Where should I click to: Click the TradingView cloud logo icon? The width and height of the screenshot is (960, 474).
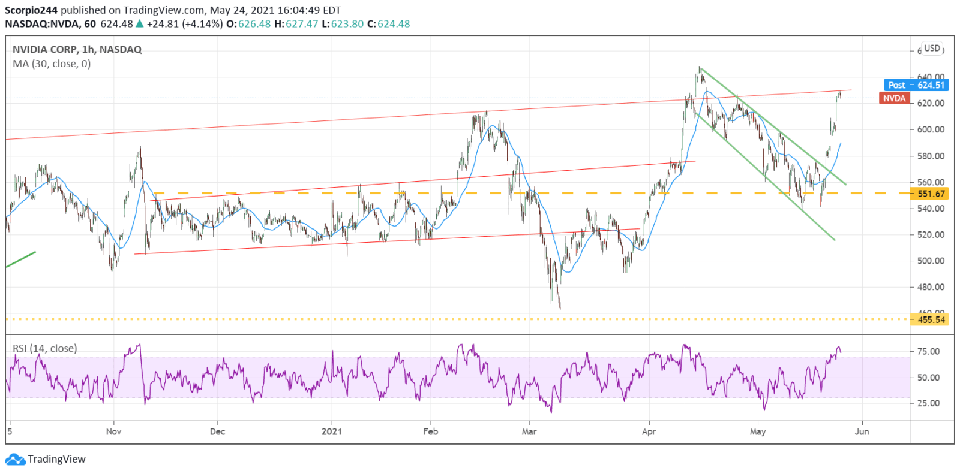point(15,460)
